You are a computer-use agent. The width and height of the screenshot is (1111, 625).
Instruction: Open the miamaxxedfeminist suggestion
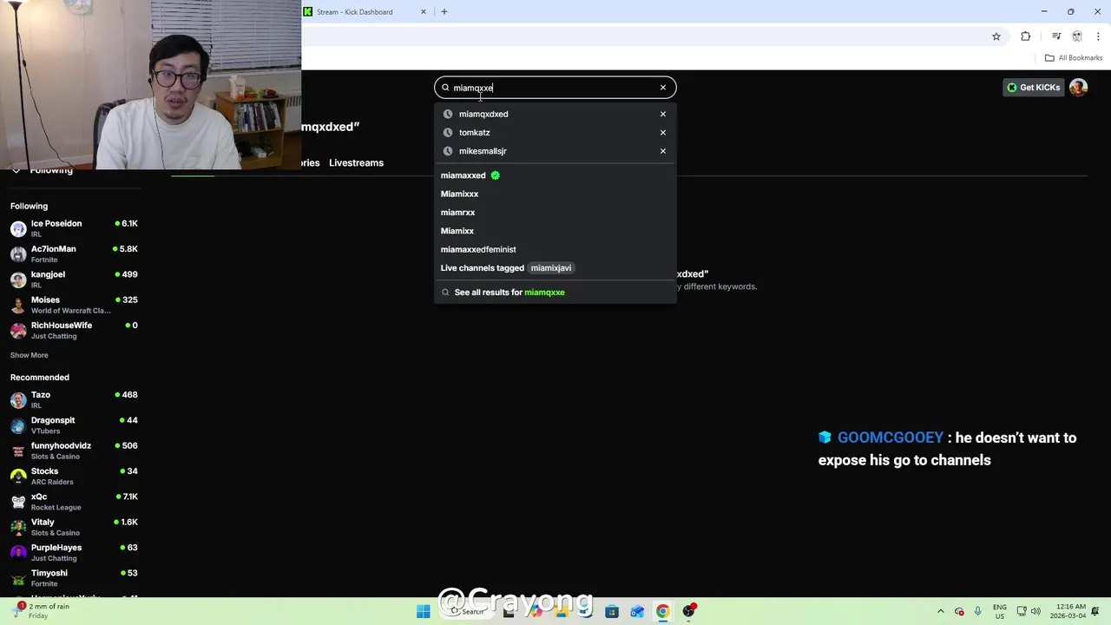(555, 249)
